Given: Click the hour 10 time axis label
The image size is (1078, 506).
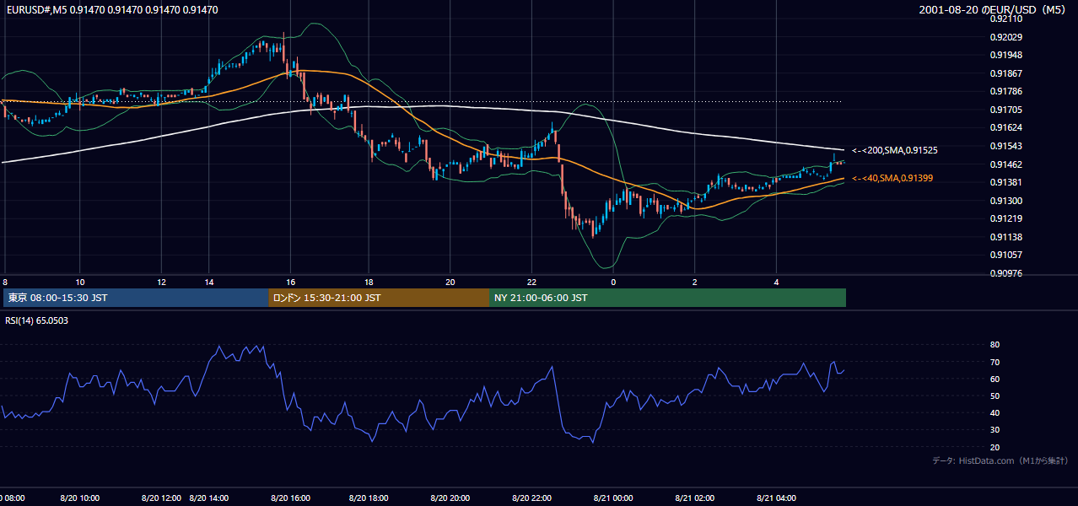Looking at the screenshot, I should (80, 282).
